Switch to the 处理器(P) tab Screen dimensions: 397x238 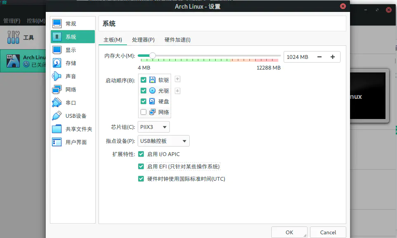[143, 40]
